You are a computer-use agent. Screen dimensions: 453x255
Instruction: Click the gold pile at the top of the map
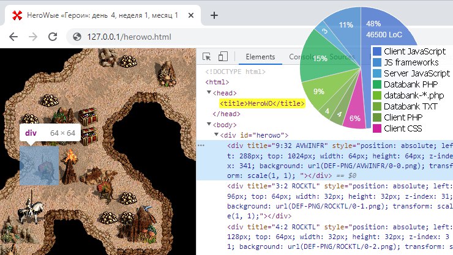tap(128, 61)
